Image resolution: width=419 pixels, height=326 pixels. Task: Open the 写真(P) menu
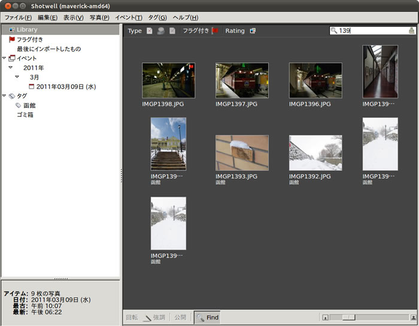tap(99, 17)
